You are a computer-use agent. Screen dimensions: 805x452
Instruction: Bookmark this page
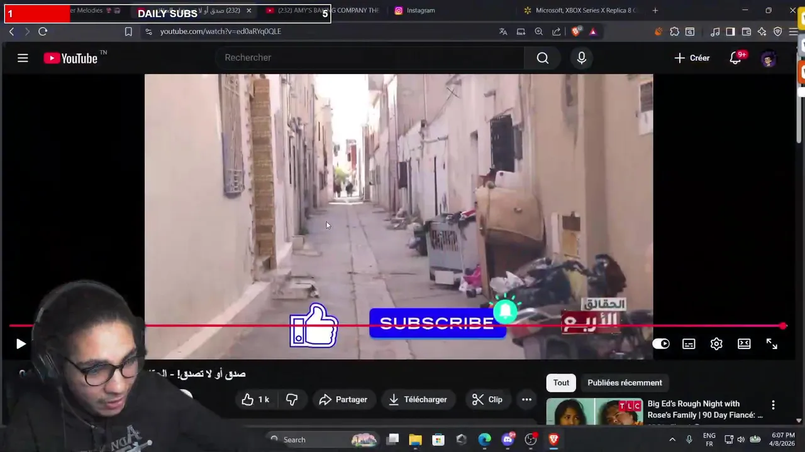pos(128,31)
